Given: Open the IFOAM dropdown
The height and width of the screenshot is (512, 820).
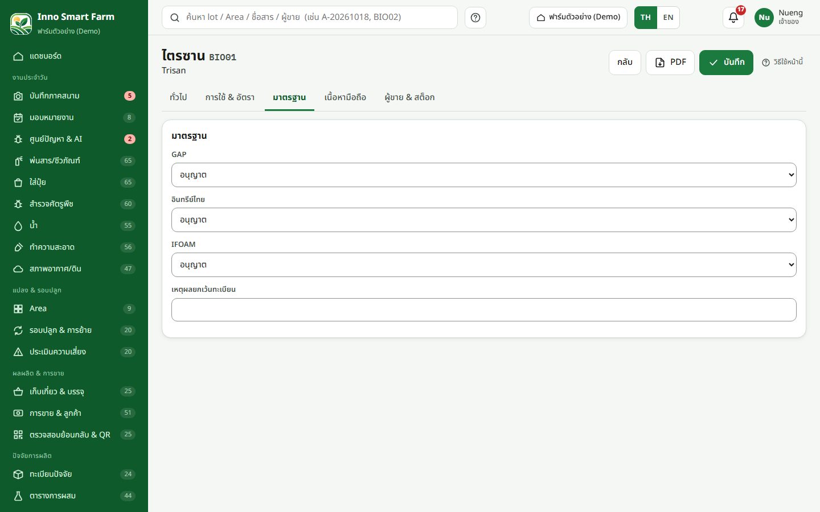Looking at the screenshot, I should point(484,265).
